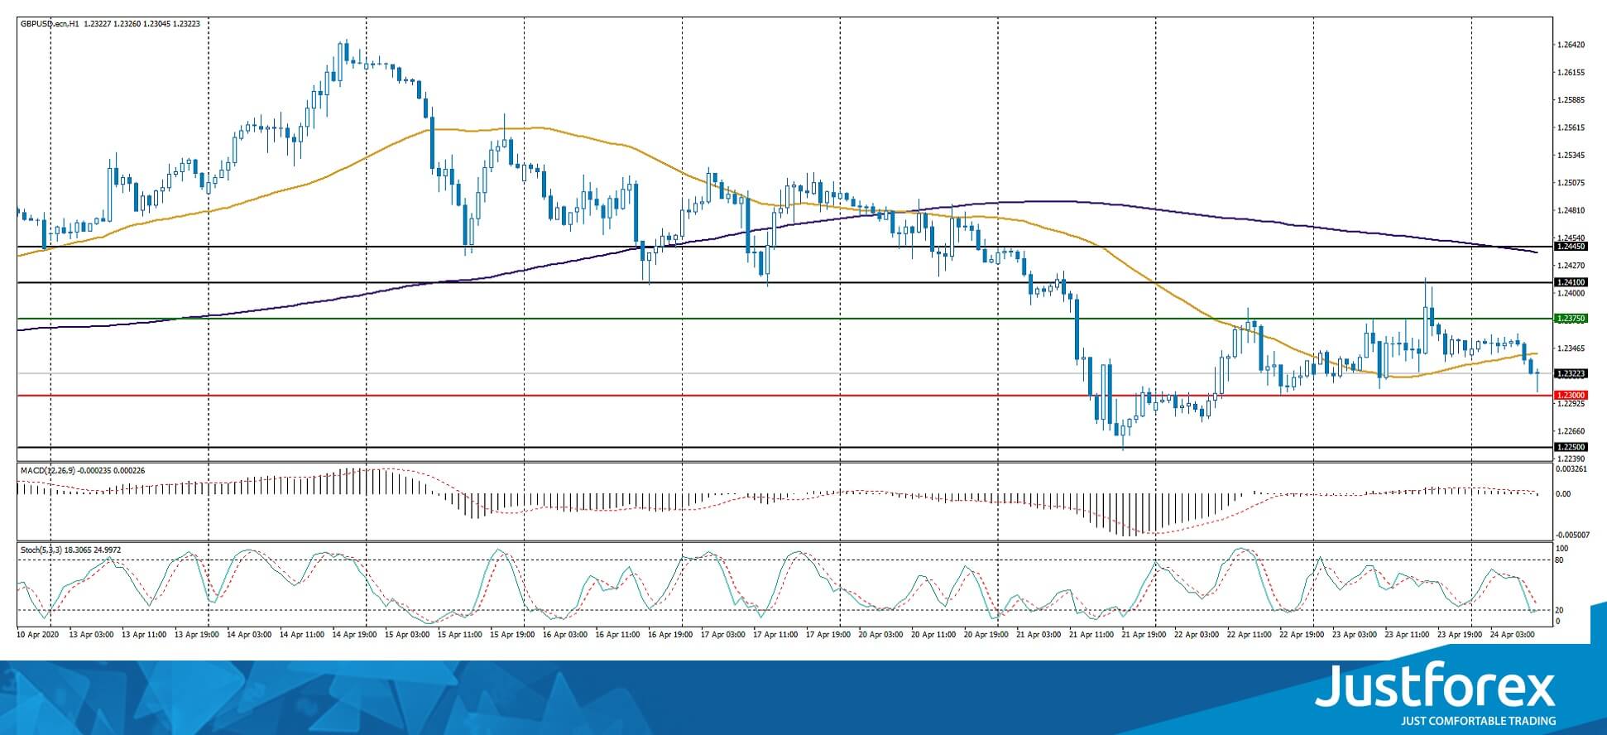Click the 17 Apr 19:00 time label

pos(828,634)
